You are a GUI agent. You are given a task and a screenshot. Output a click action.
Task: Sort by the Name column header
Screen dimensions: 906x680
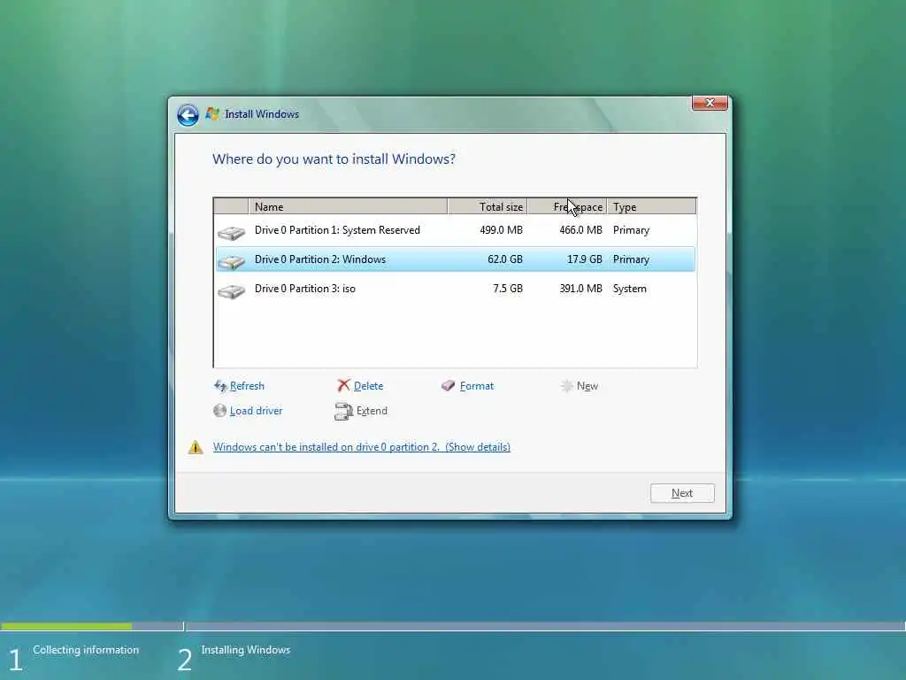(348, 206)
